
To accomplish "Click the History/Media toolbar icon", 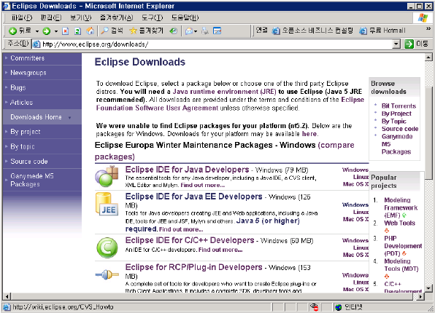I will tap(174, 31).
